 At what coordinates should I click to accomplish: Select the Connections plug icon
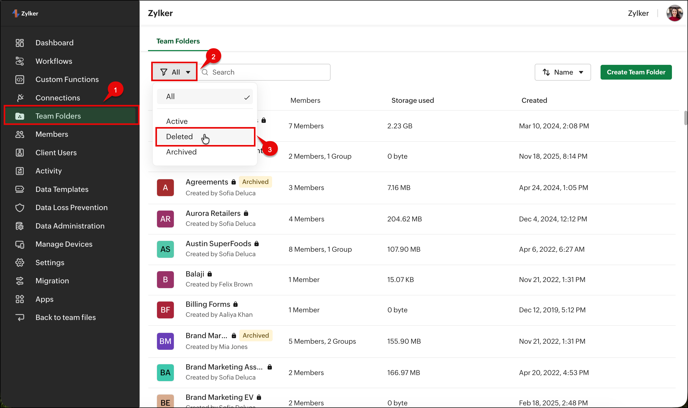point(19,98)
